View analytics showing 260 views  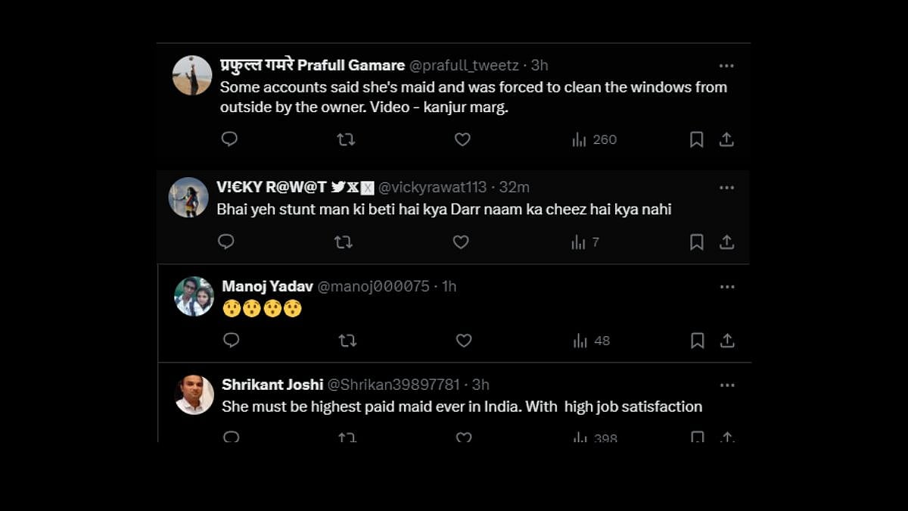click(x=595, y=139)
